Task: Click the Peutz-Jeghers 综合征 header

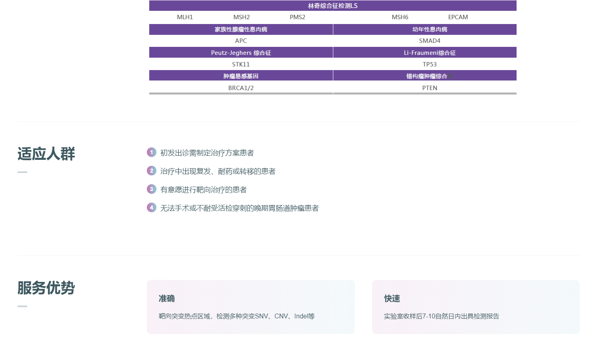Action: point(241,53)
